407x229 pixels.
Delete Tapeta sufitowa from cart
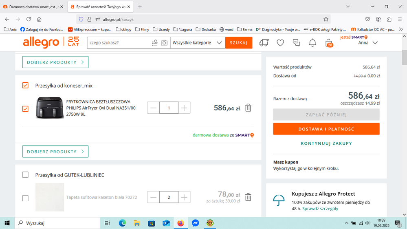click(248, 197)
